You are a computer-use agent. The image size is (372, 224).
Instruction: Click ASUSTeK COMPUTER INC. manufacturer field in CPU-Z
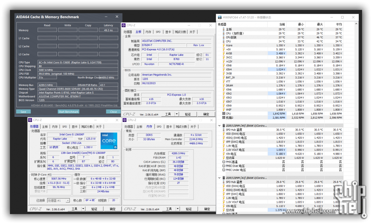tap(176, 41)
